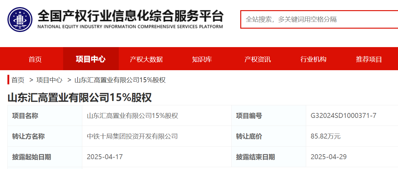
Task: Open the 产权资讯 navigation item
Action: click(258, 59)
